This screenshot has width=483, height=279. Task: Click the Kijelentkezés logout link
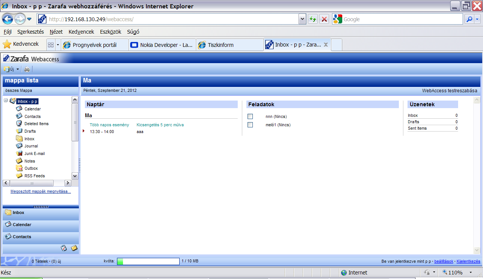(x=468, y=261)
